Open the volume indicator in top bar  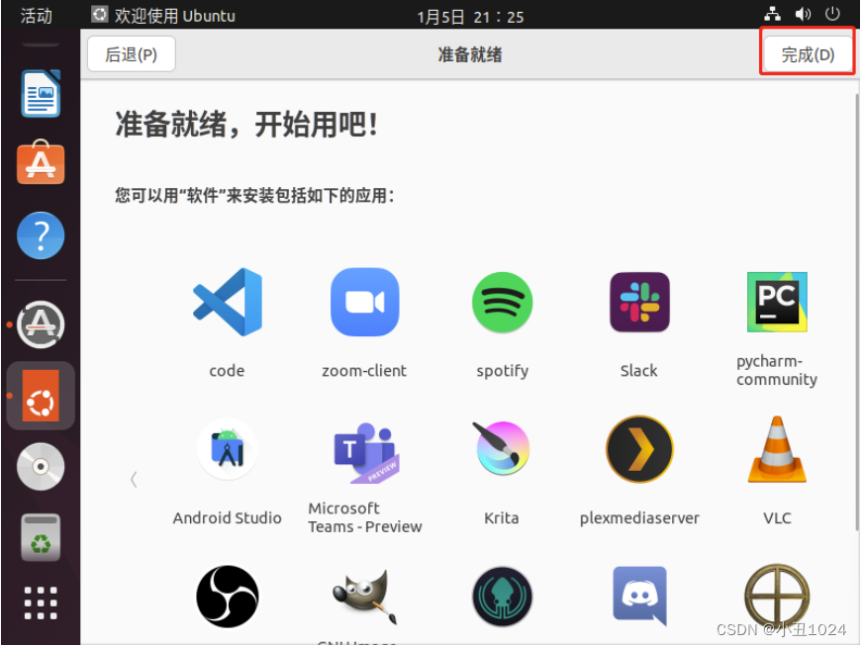tap(803, 14)
